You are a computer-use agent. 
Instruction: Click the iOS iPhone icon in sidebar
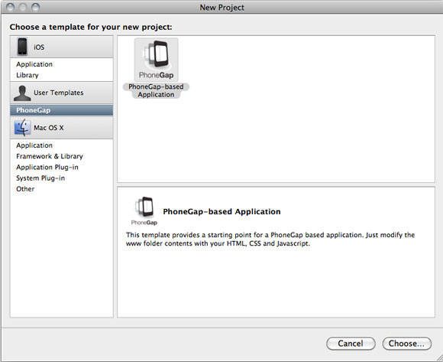point(22,47)
